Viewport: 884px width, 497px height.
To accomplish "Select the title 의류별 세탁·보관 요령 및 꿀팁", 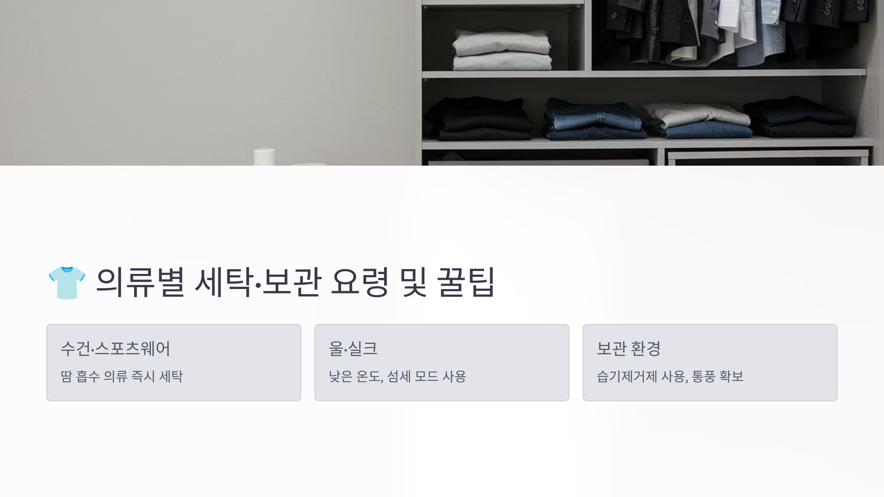I will 295,283.
